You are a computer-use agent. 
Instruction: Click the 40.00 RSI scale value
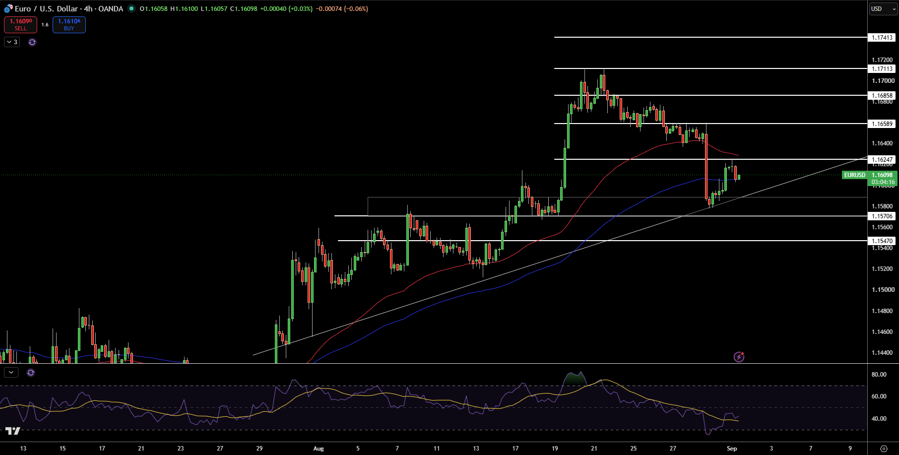coord(879,418)
